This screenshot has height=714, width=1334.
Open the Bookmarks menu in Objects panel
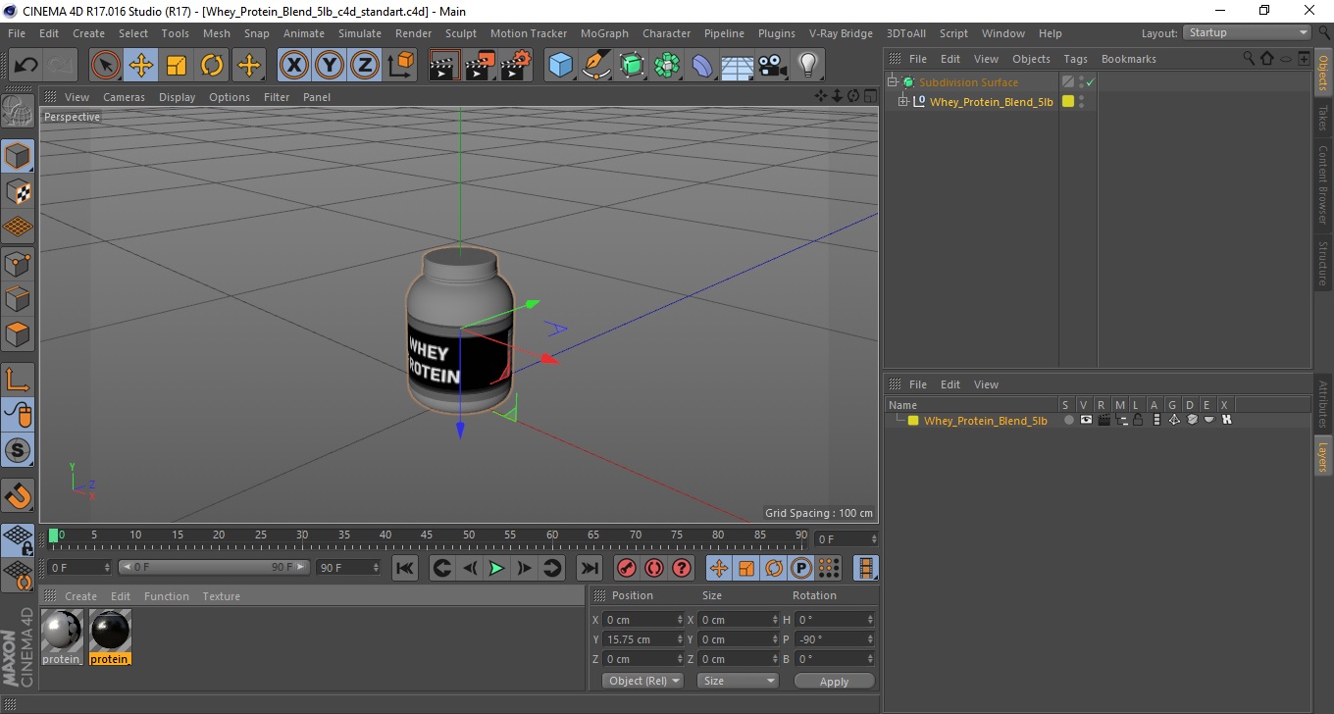[1129, 59]
